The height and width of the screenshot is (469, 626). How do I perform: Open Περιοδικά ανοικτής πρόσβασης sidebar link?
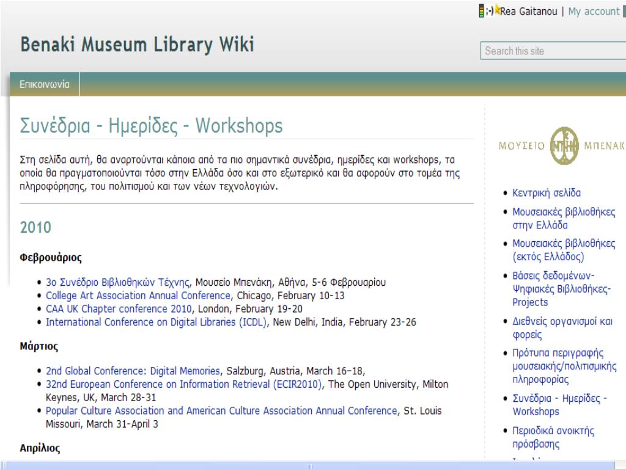tap(553, 437)
